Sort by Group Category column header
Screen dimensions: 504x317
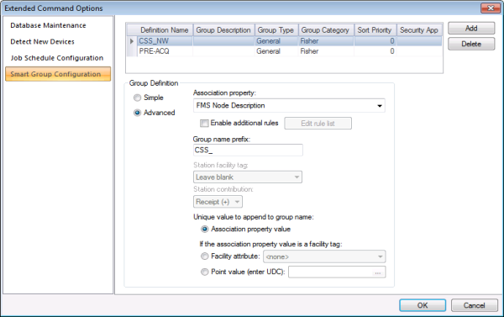click(x=326, y=30)
